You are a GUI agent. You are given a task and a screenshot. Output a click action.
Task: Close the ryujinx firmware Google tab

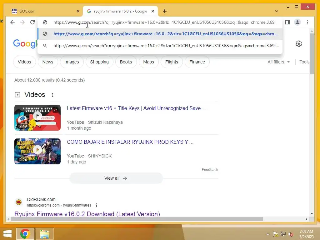click(x=152, y=11)
